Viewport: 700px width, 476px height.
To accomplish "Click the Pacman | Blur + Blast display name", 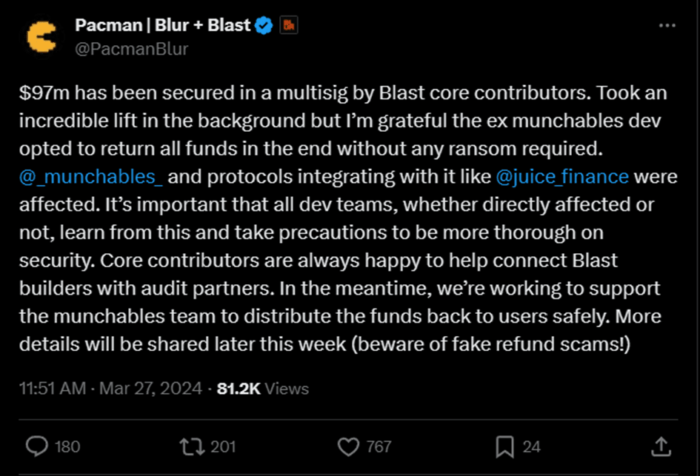I will [162, 26].
